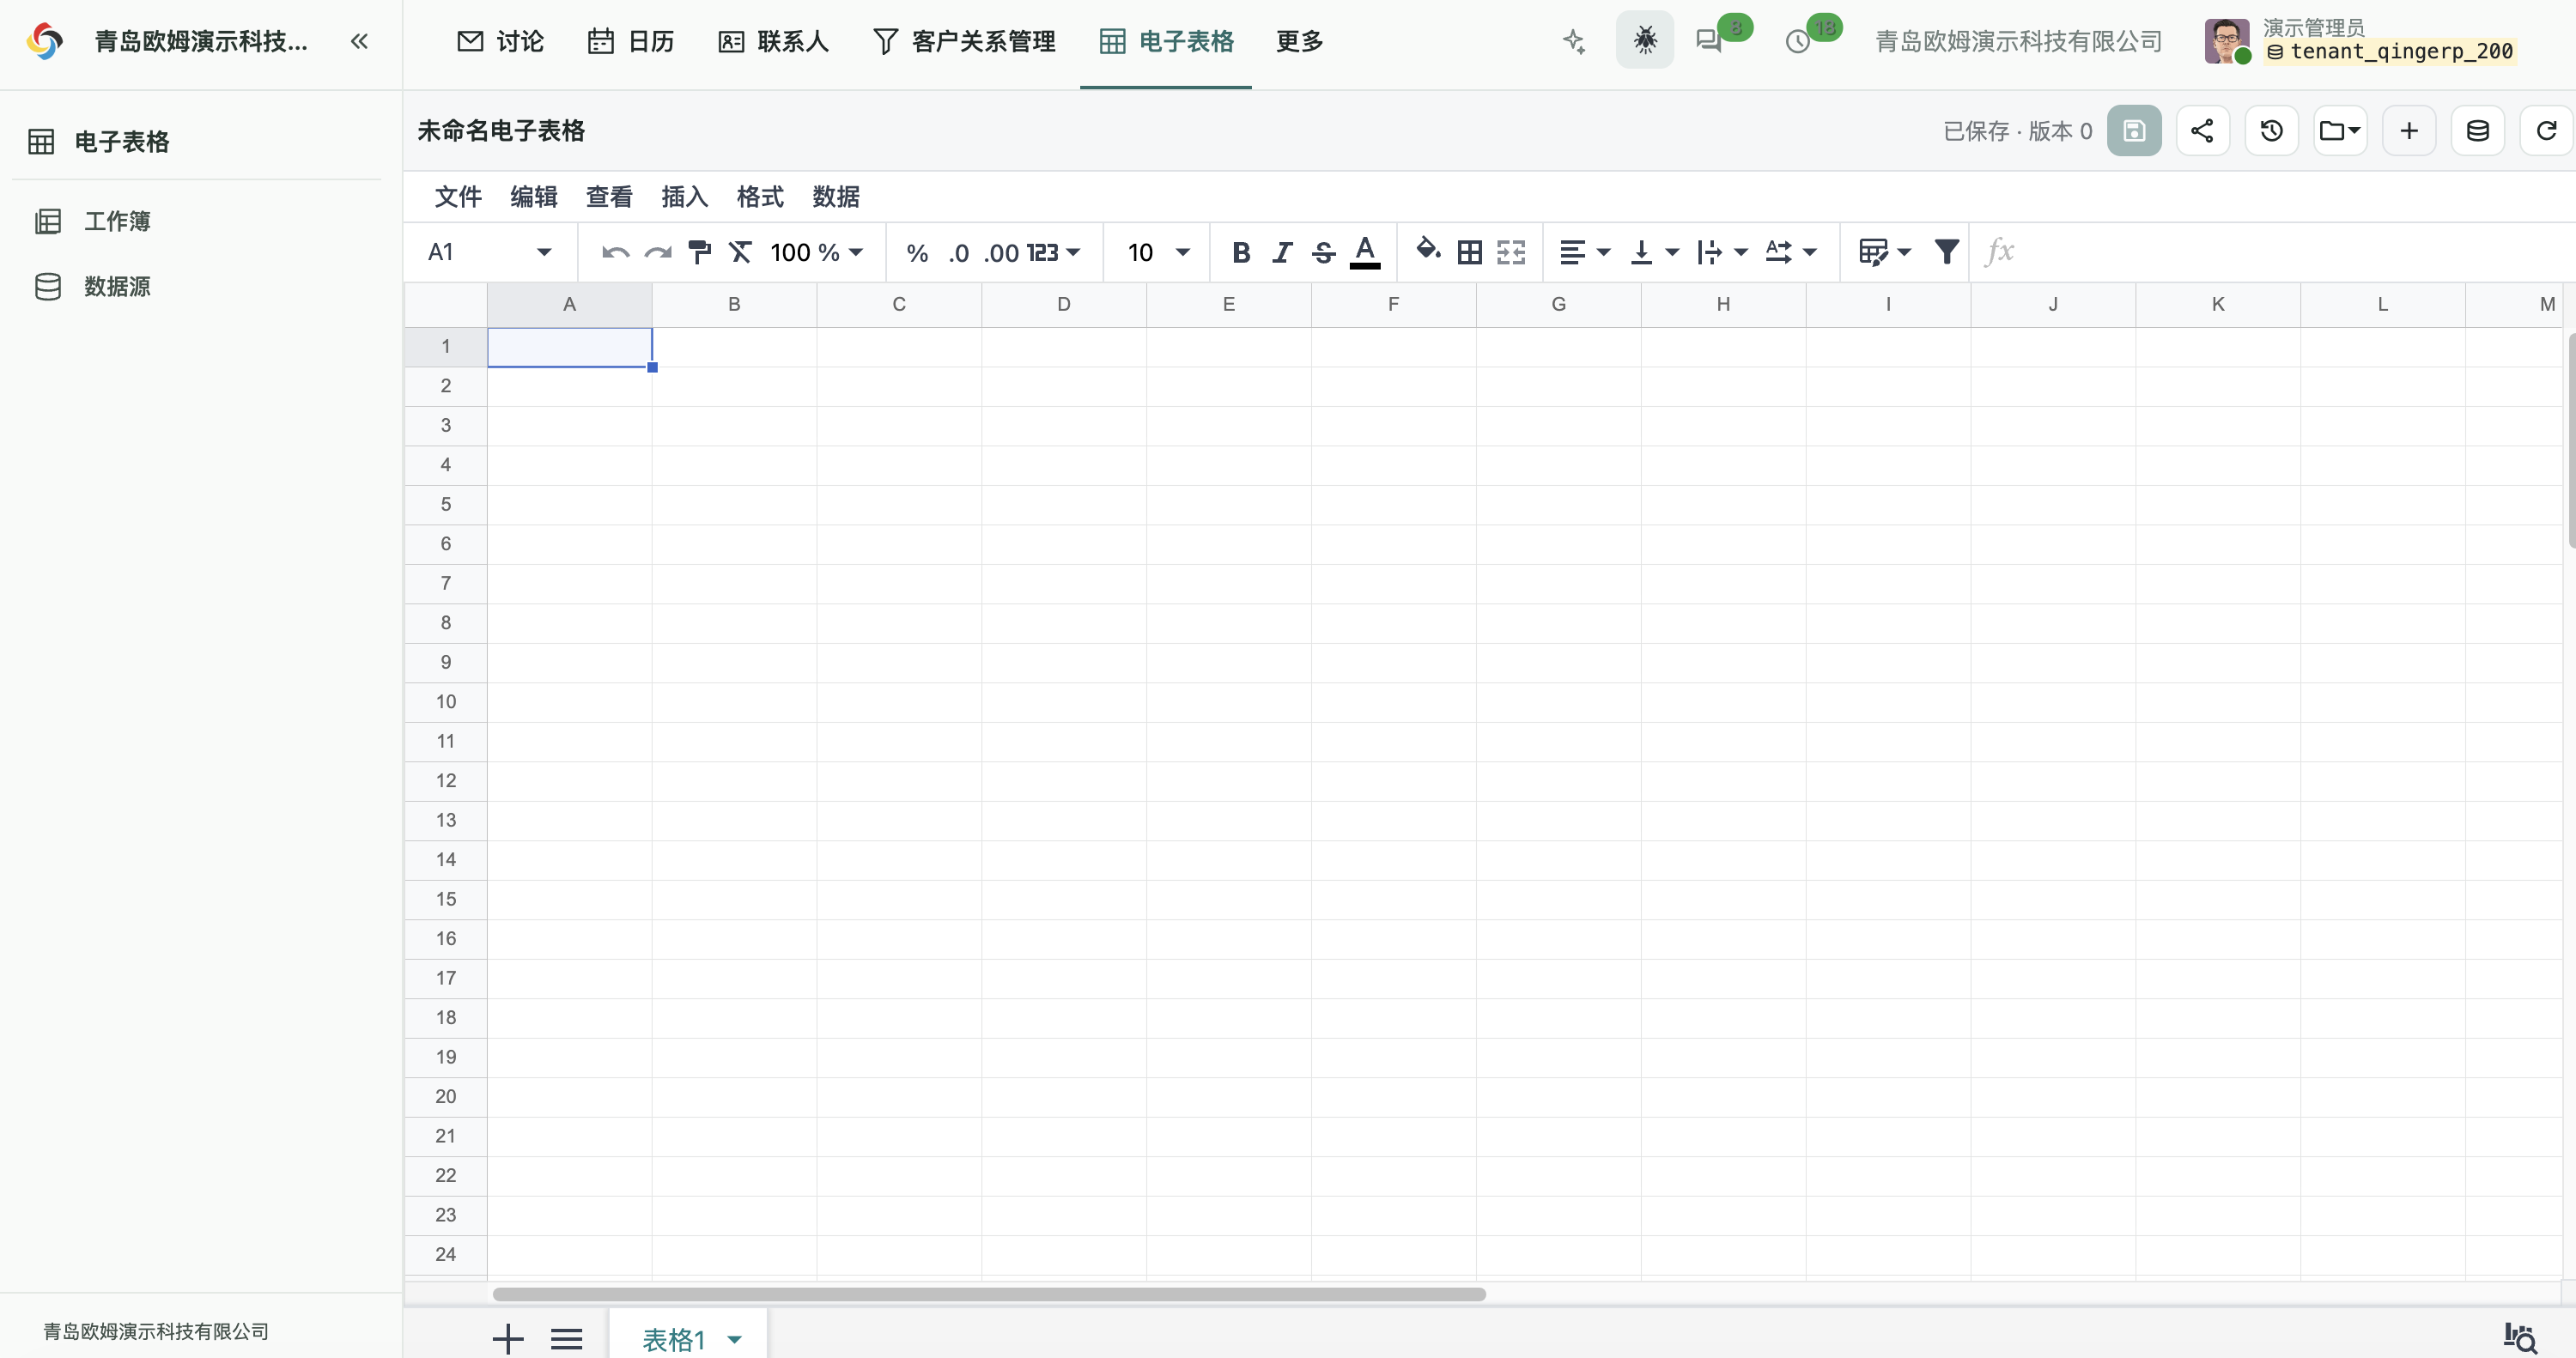
Task: Click decrease decimal places .0 button
Action: click(958, 253)
